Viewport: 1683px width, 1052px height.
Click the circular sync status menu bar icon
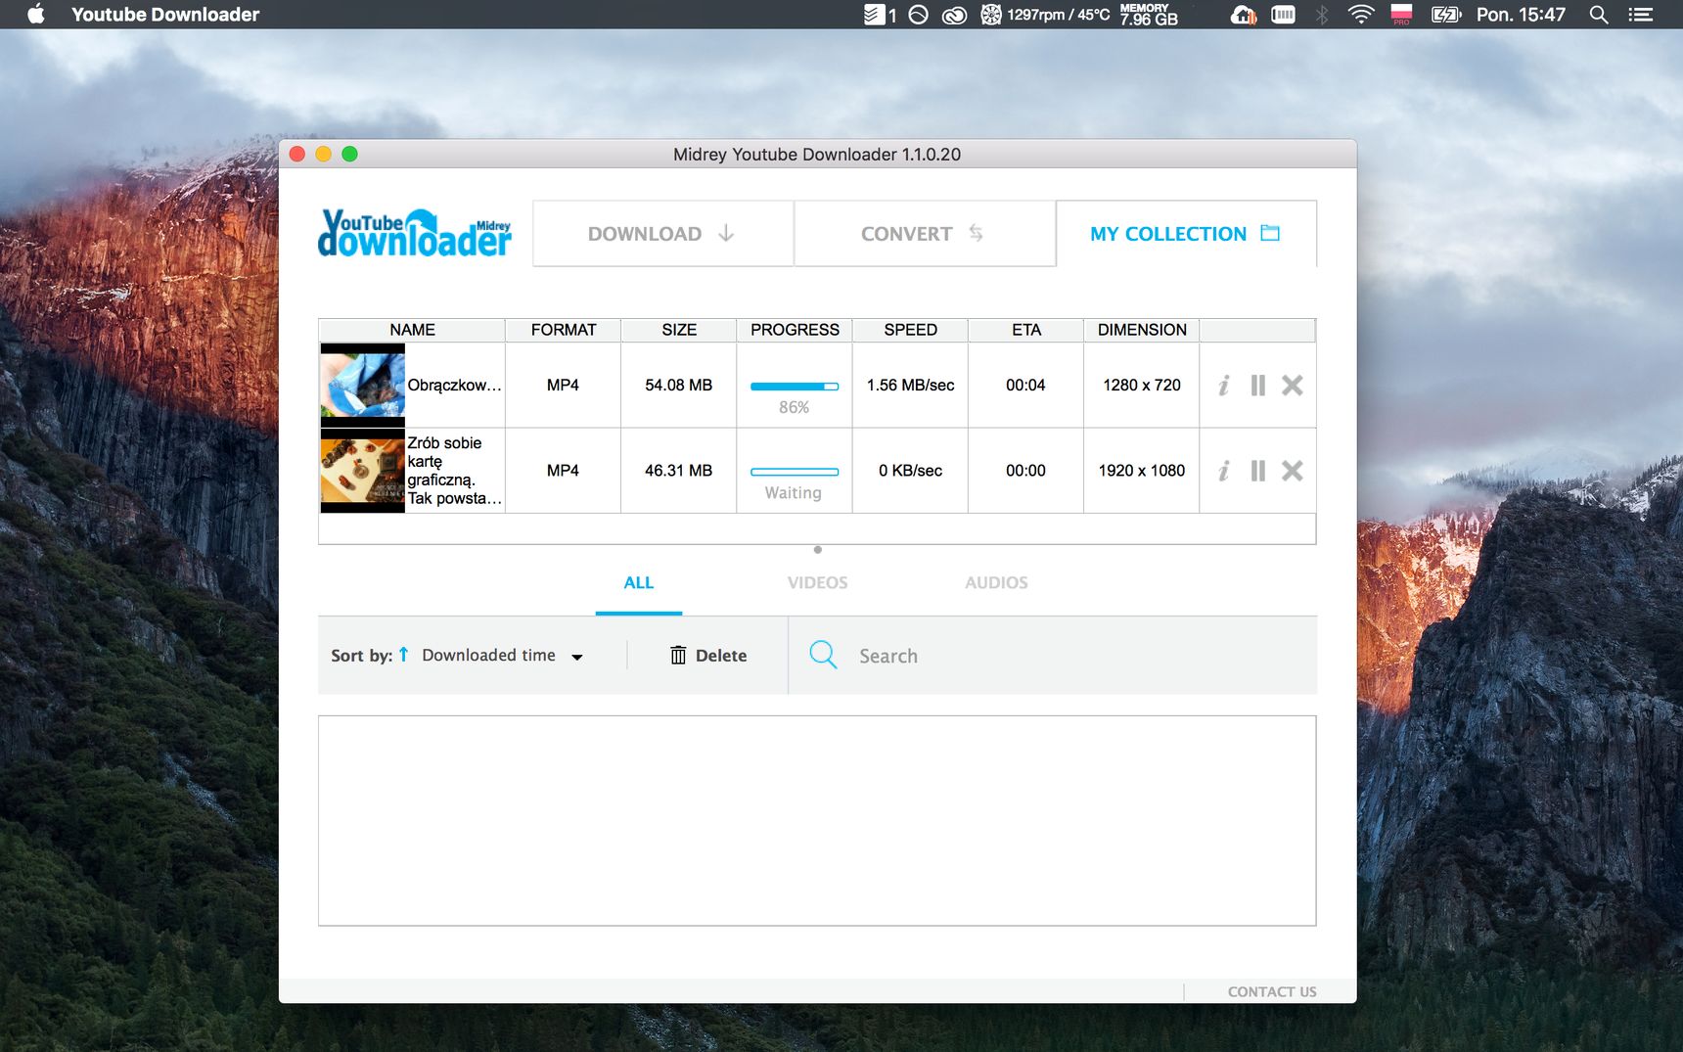[x=918, y=15]
